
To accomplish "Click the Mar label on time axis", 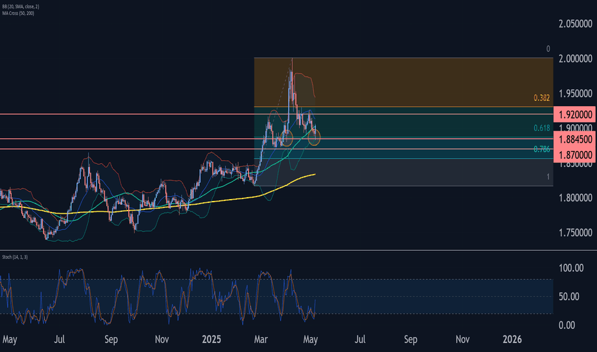I will coord(261,339).
